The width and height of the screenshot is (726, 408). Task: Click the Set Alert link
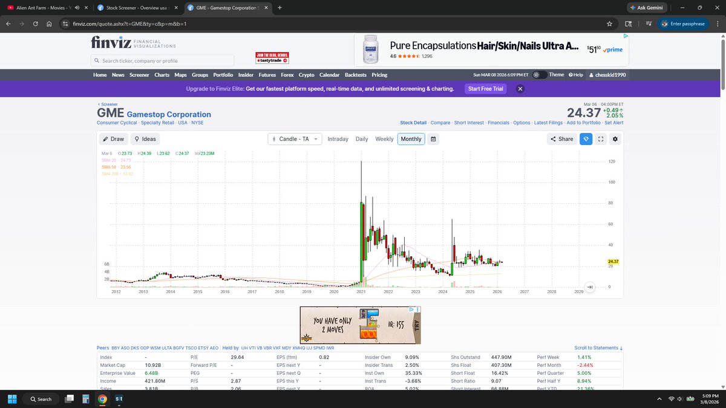pyautogui.click(x=614, y=123)
